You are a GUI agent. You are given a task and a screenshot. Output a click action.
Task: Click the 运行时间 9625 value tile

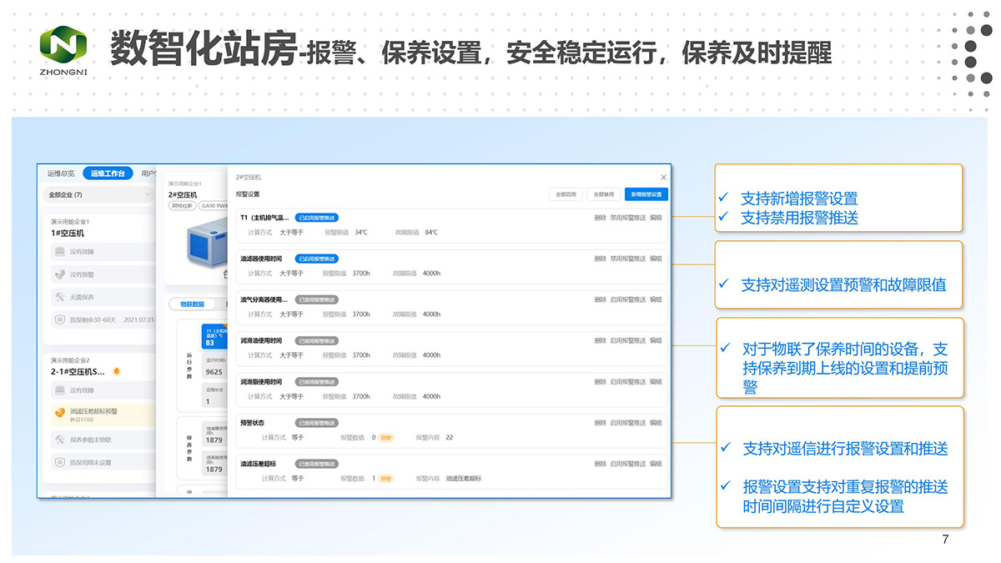tap(214, 367)
